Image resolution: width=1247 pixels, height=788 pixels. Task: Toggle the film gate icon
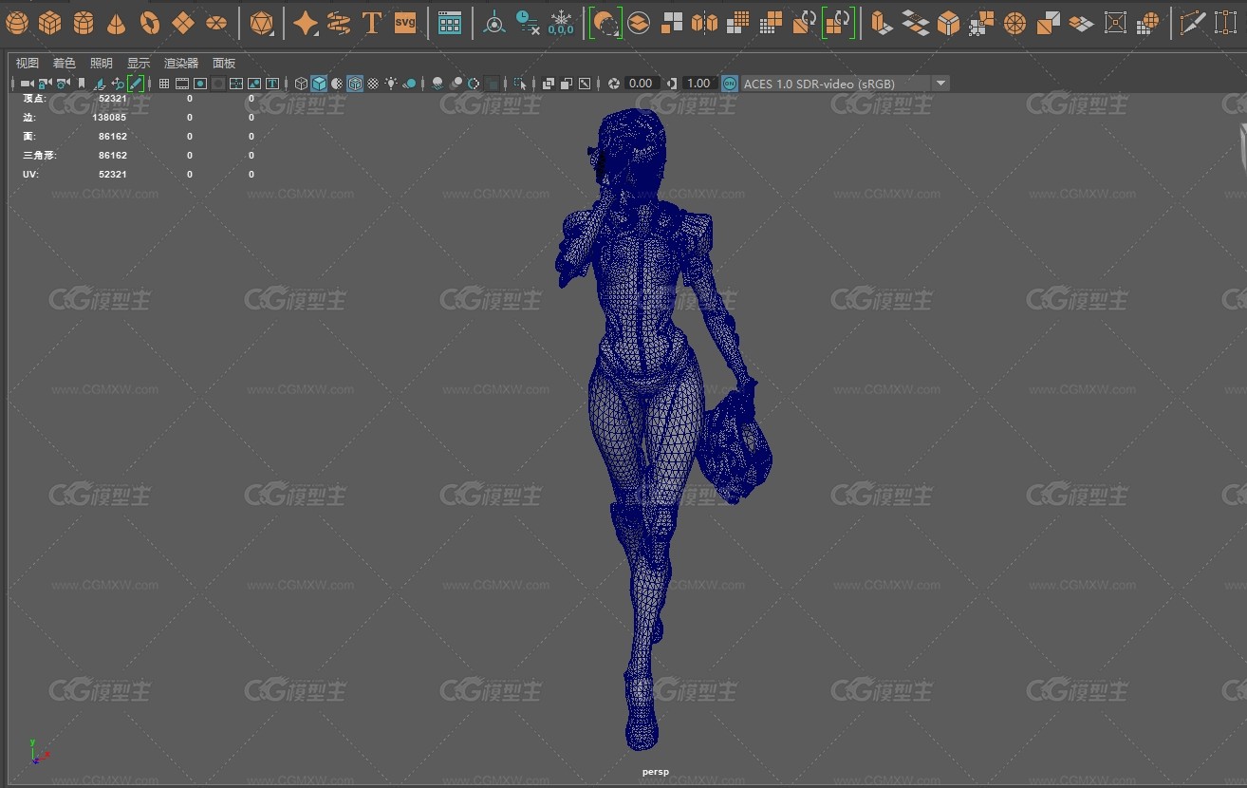(181, 84)
